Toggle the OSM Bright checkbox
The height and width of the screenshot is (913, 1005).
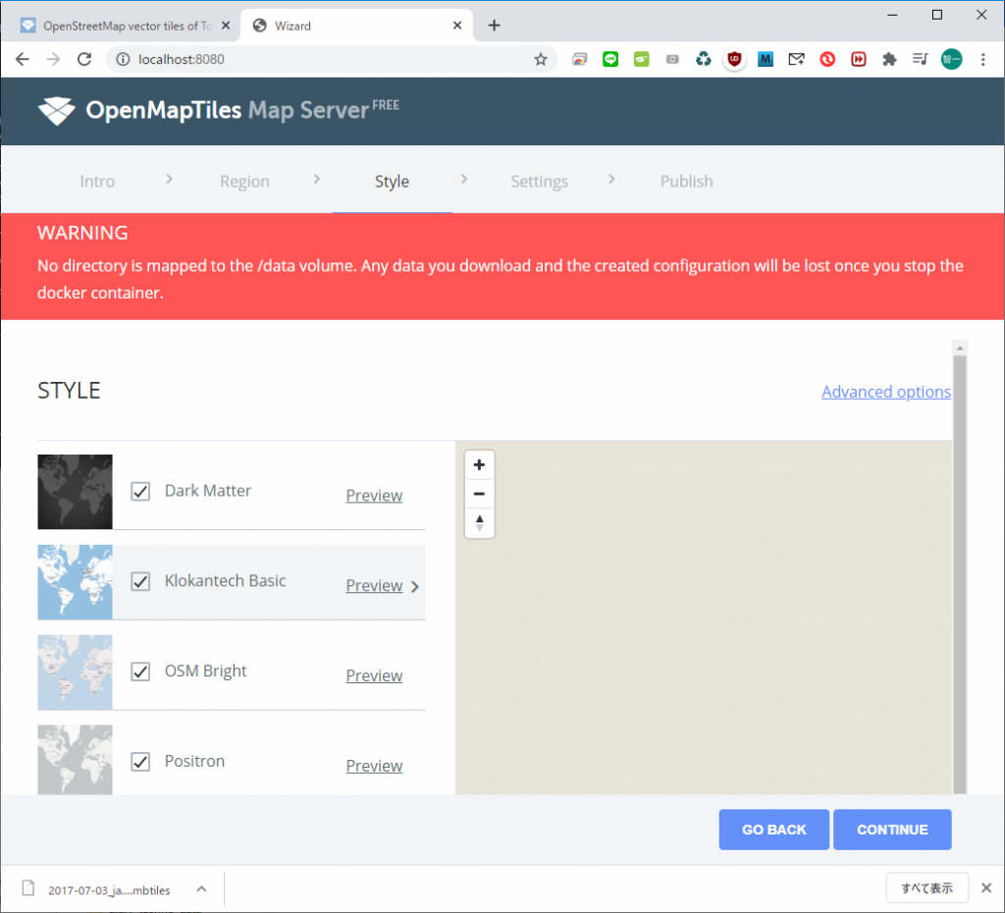[x=140, y=671]
